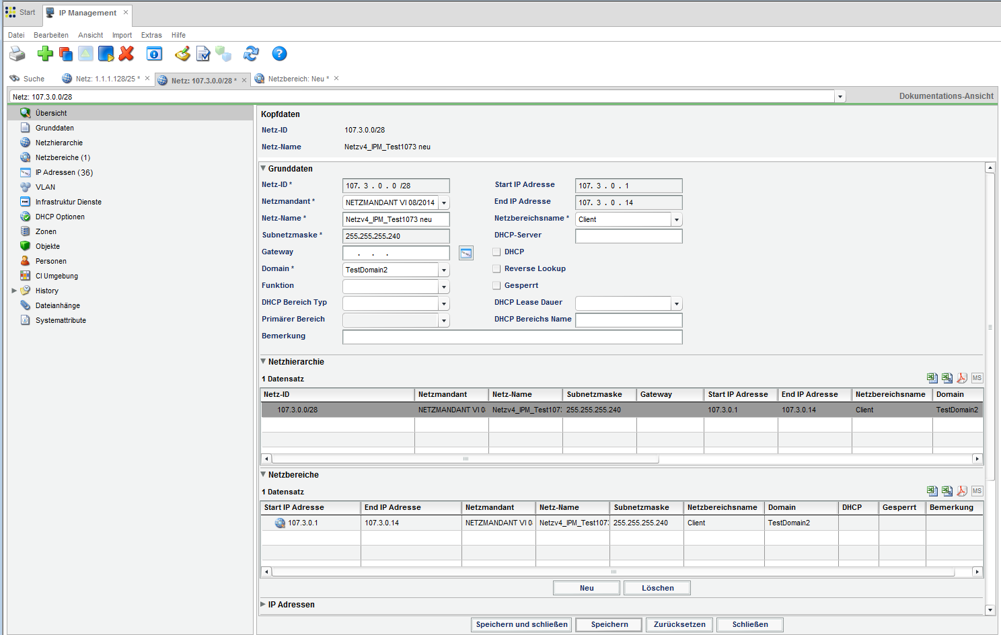The width and height of the screenshot is (1001, 635).
Task: Click the green plus icon to create new entry
Action: 44,54
